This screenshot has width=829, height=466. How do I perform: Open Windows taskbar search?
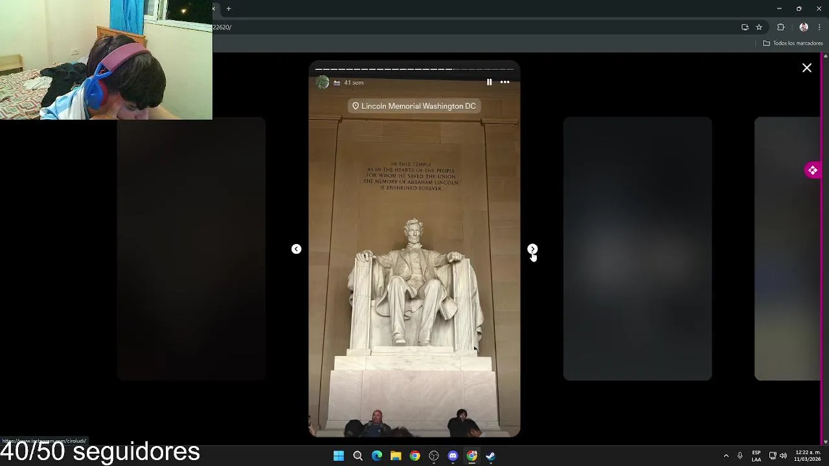[358, 456]
